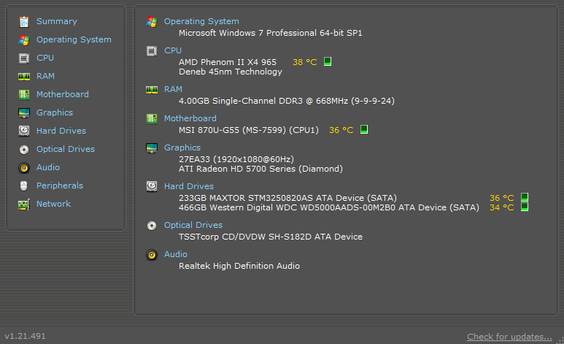Click Check for updates link
The height and width of the screenshot is (344, 564).
pos(509,337)
